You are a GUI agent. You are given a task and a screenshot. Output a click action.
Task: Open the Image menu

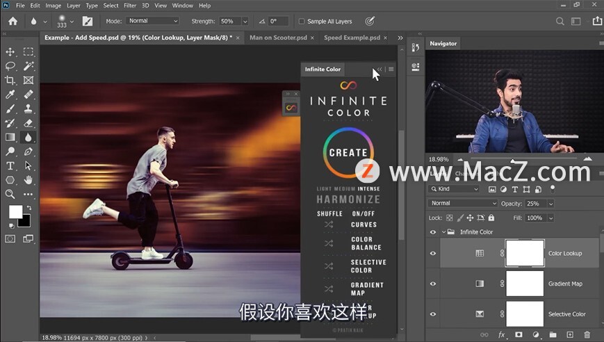point(53,6)
